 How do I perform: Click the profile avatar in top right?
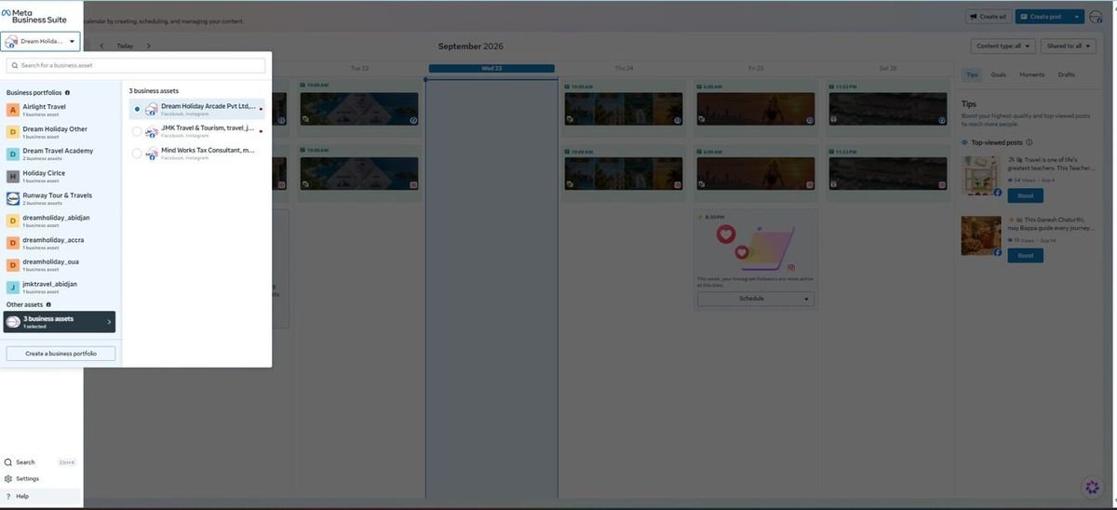click(x=1096, y=16)
